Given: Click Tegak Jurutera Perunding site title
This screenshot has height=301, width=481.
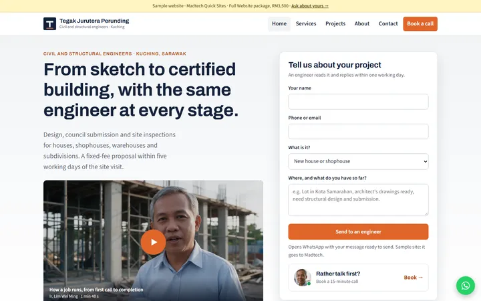Looking at the screenshot, I should 94,21.
